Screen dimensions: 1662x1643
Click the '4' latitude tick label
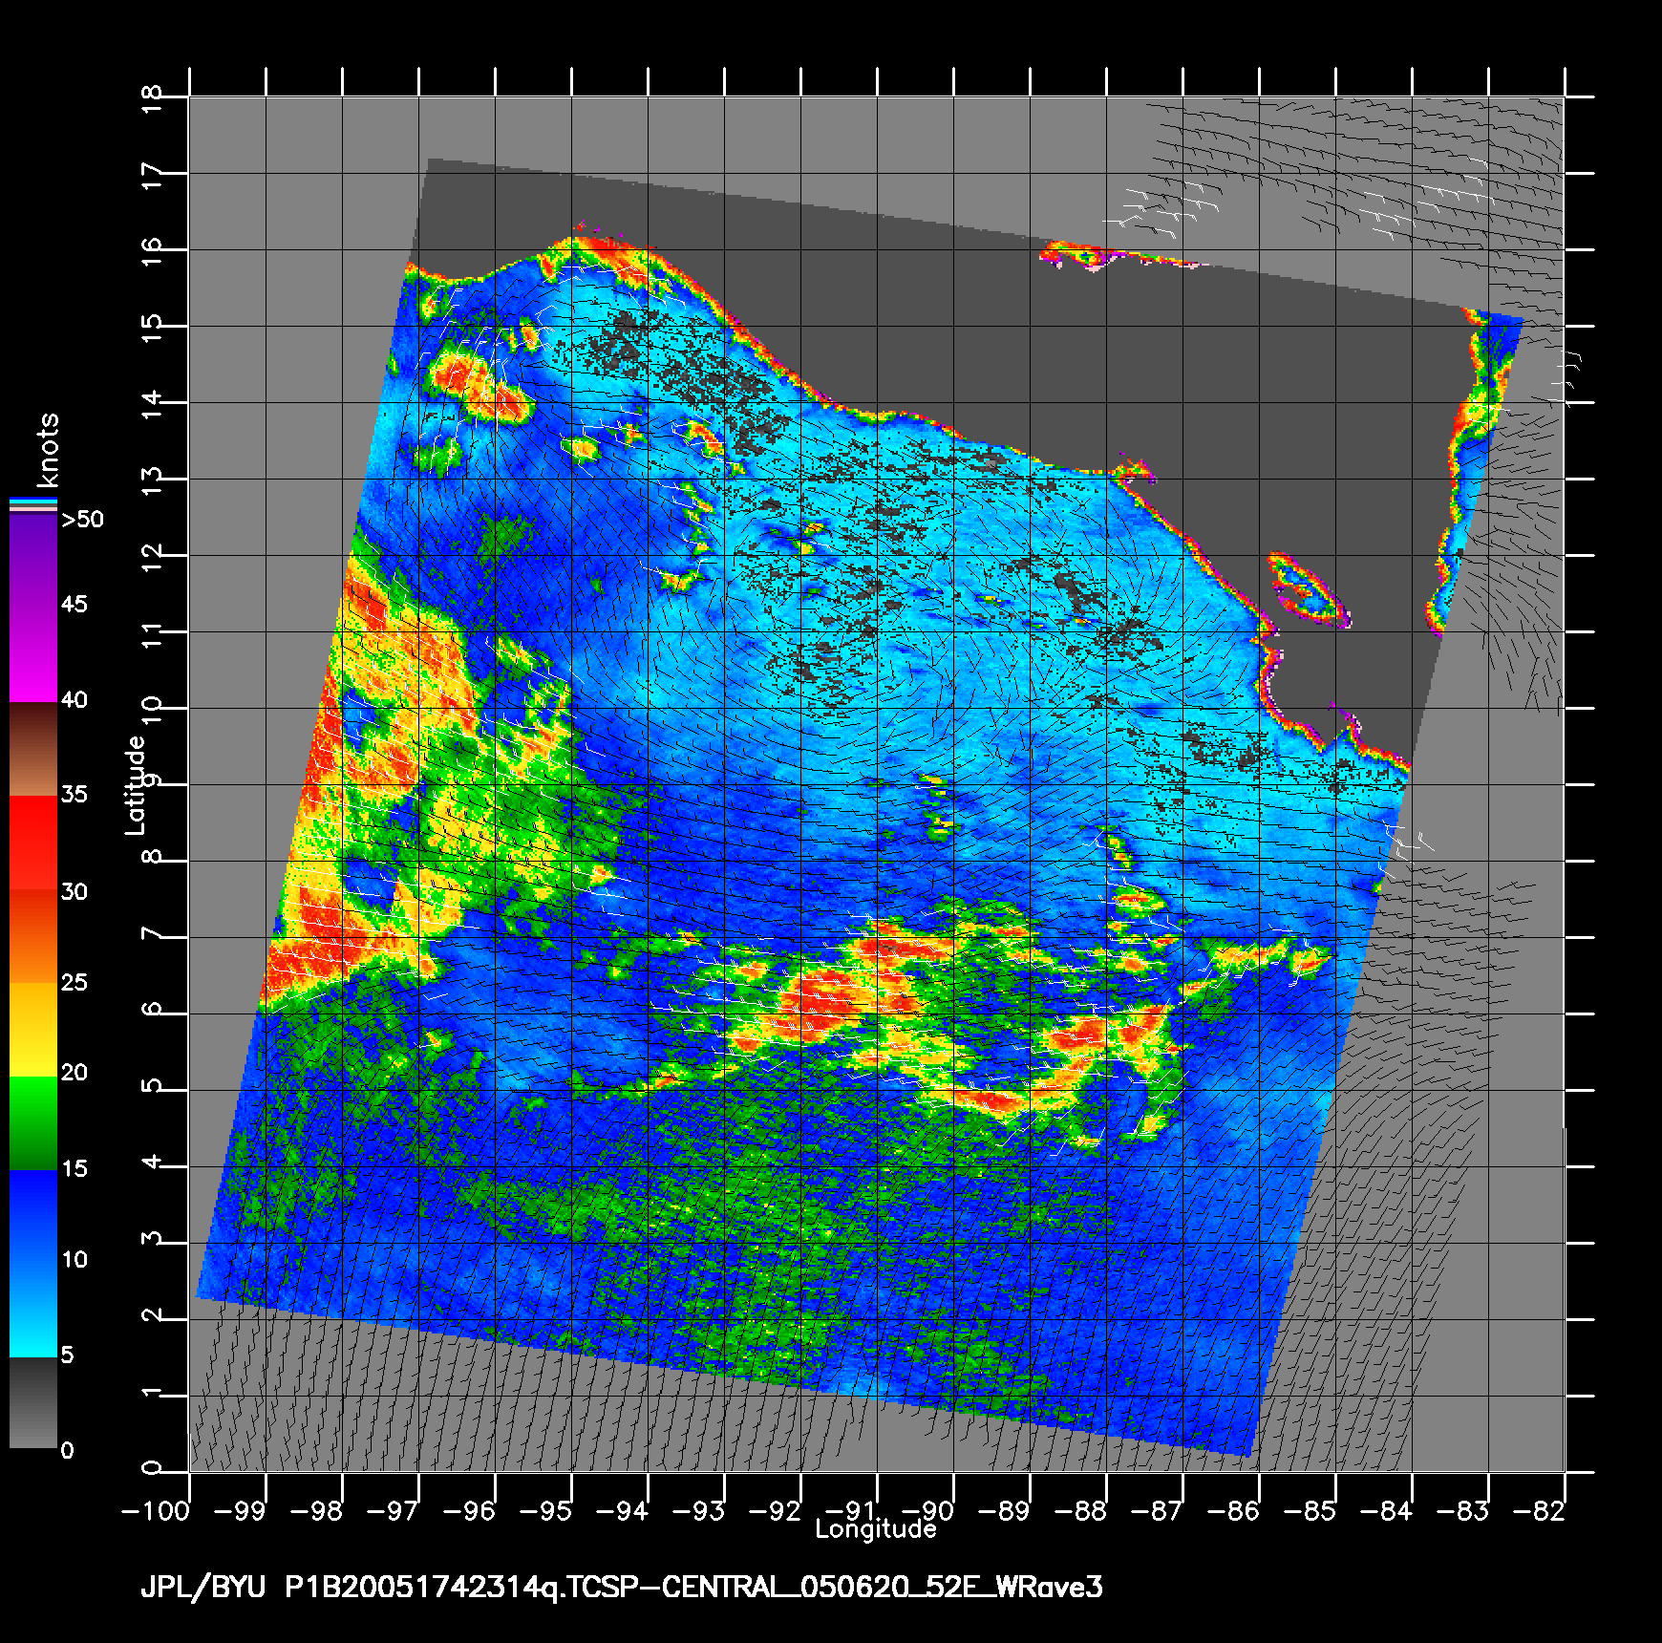153,1161
